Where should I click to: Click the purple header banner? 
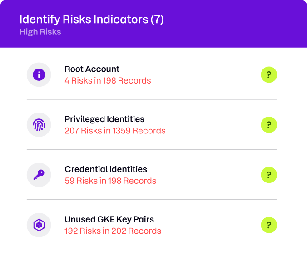tap(153, 24)
